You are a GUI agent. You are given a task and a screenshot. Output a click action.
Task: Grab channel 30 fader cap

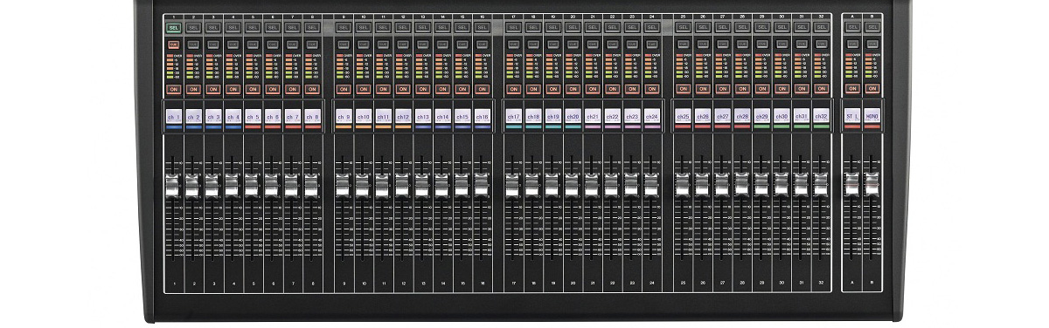click(782, 183)
